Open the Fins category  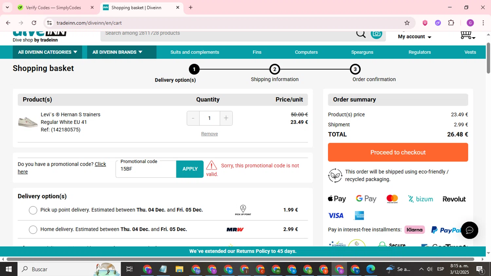click(257, 52)
